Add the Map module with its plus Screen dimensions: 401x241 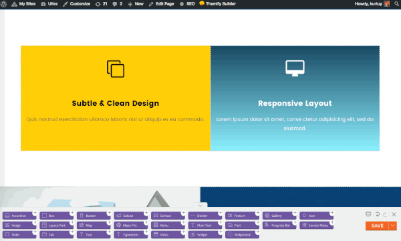109,222
